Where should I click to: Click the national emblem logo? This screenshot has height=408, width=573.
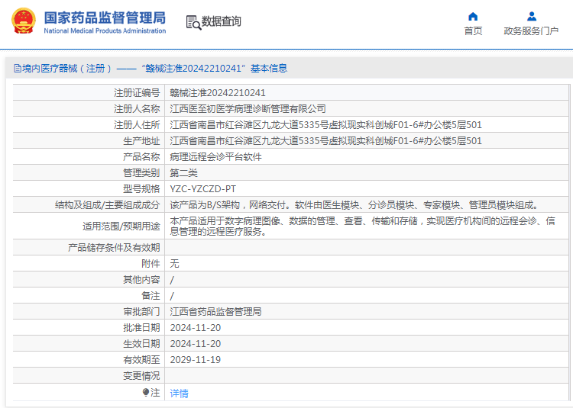tap(24, 21)
